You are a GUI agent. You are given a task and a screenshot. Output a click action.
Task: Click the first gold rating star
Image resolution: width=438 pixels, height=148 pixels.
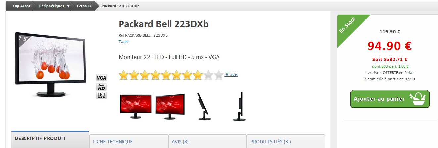pyautogui.click(x=124, y=75)
